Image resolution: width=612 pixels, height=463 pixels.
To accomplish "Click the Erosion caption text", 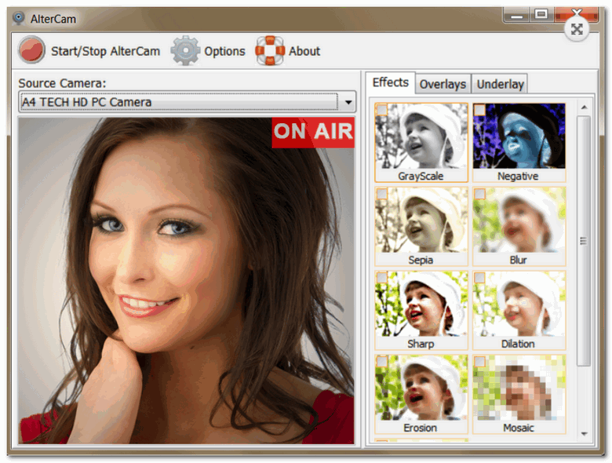I will 420,428.
